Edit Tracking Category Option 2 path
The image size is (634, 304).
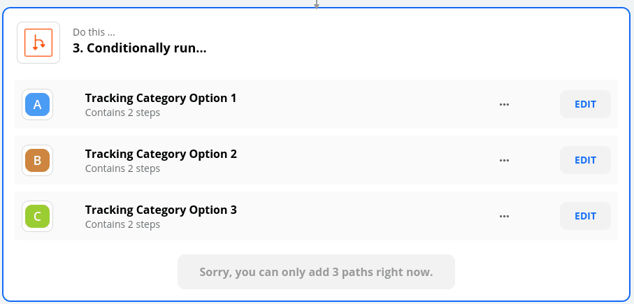(x=585, y=161)
